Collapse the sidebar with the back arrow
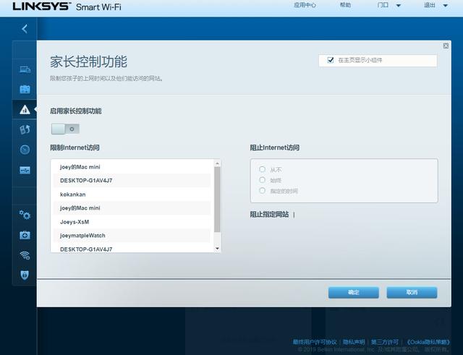The image size is (463, 355). [x=24, y=29]
